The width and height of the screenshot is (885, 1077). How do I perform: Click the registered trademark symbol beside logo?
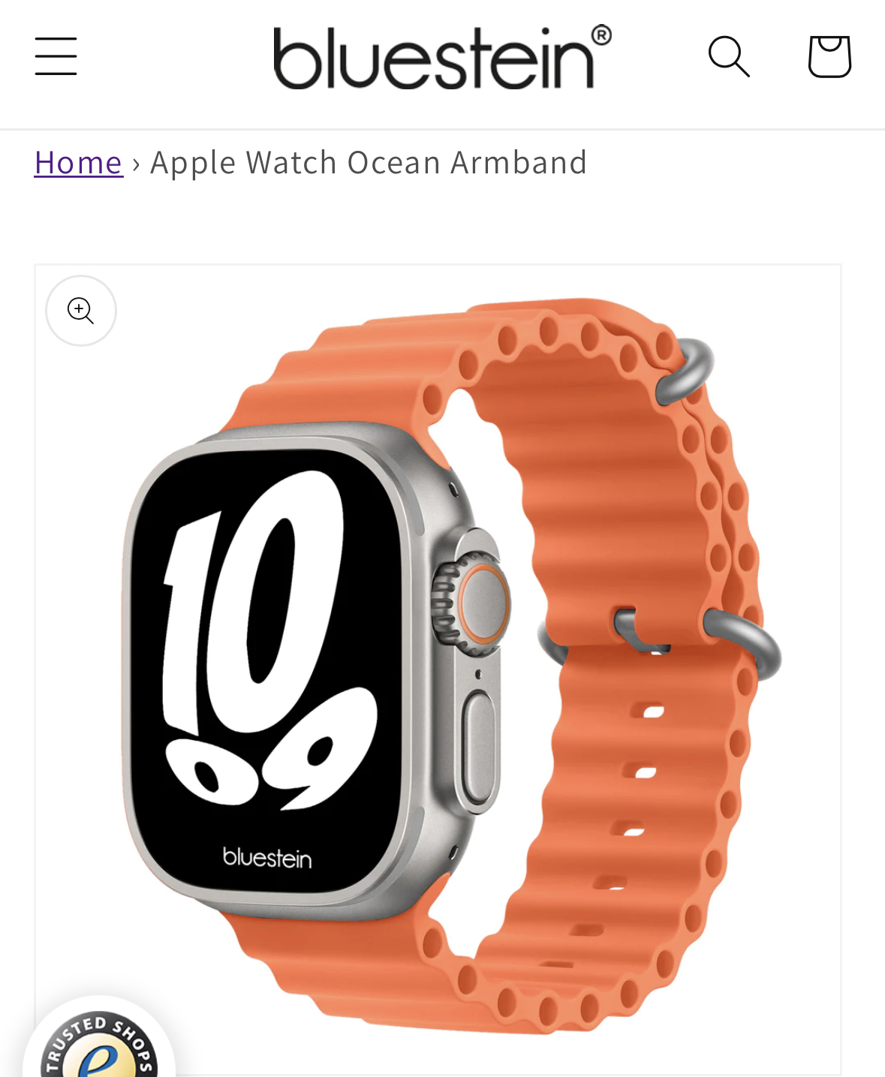(601, 35)
